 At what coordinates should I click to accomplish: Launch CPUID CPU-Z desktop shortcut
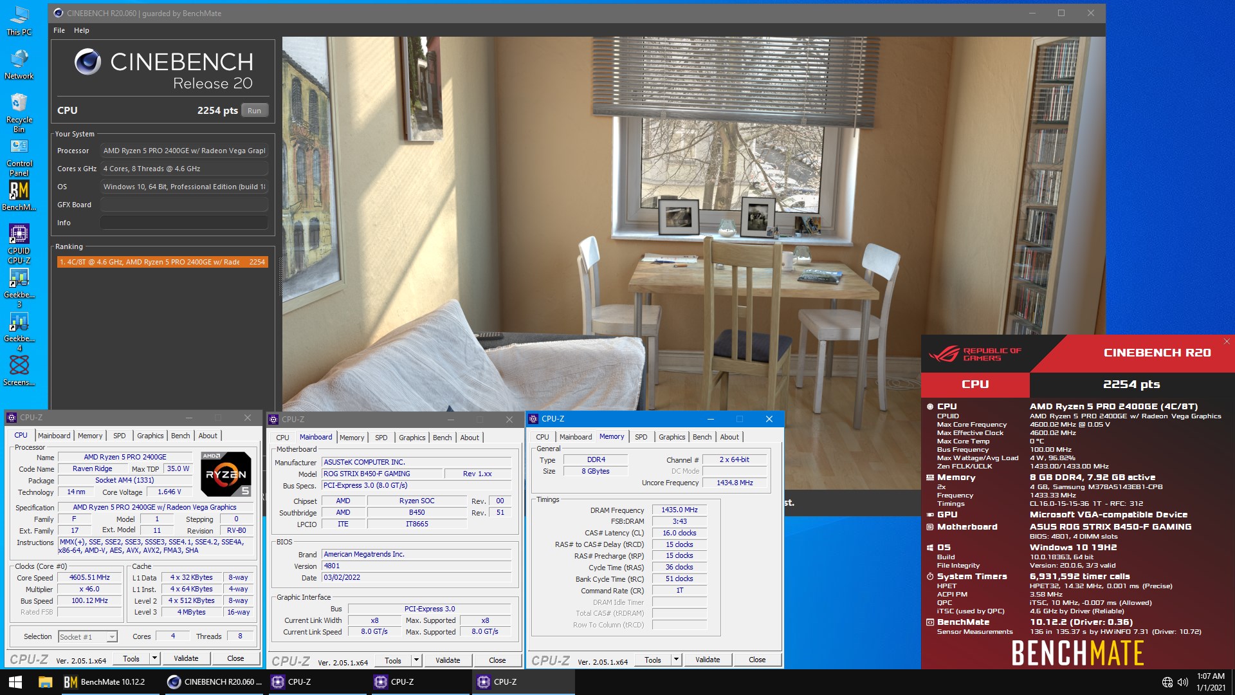pyautogui.click(x=19, y=244)
